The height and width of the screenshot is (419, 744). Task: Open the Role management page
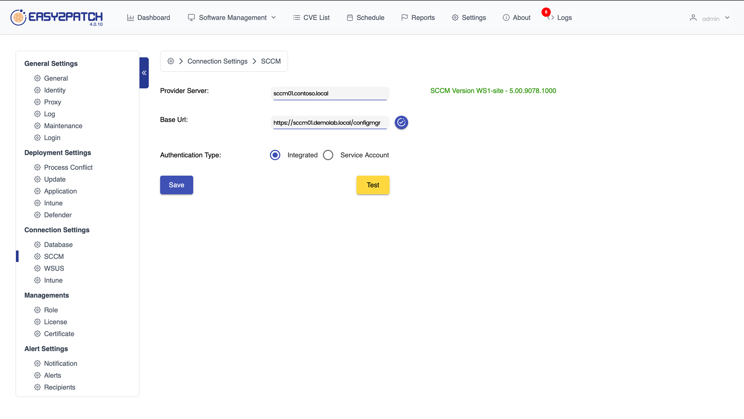[51, 310]
